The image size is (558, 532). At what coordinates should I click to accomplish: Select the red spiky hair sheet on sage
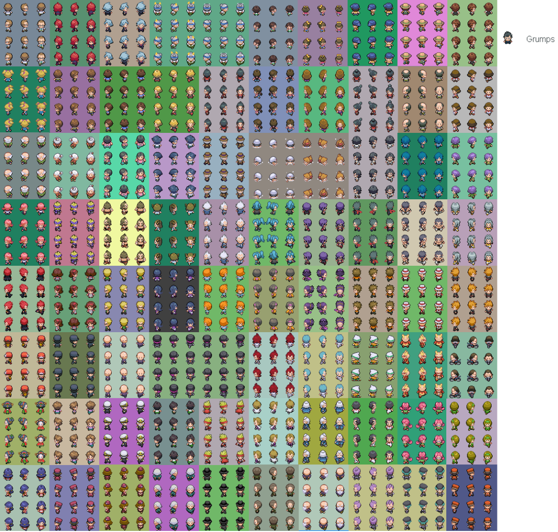tap(25, 299)
